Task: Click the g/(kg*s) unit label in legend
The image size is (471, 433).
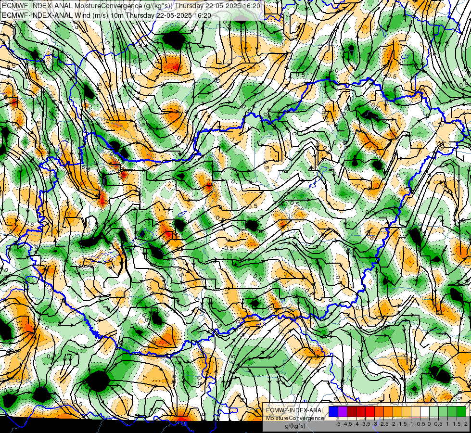Action: click(x=295, y=426)
